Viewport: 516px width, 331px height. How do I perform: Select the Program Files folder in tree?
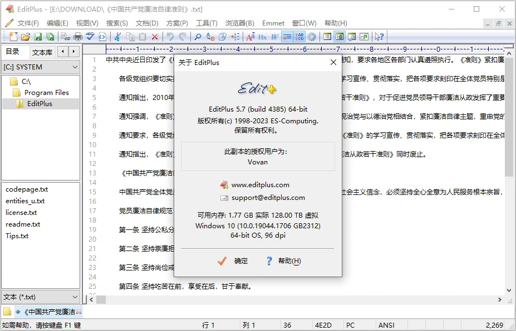tap(46, 93)
